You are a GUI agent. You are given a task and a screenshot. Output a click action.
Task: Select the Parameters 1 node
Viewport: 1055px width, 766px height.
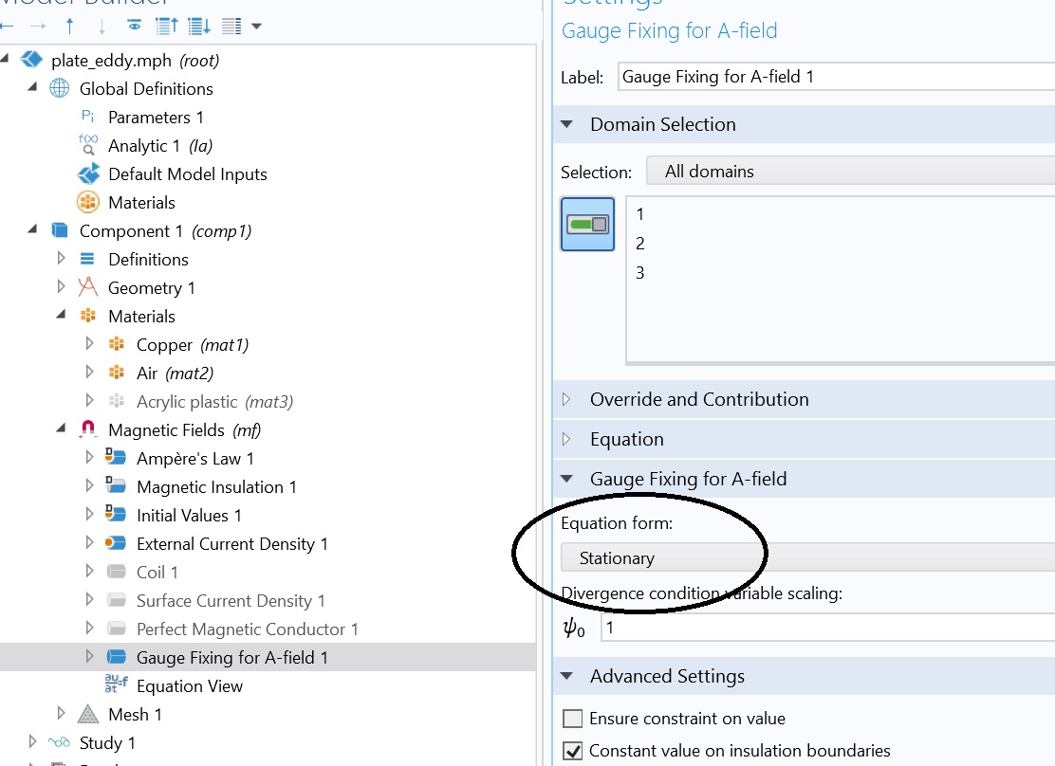click(156, 118)
